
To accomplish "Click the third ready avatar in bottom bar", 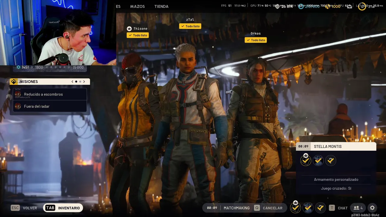I will click(x=320, y=208).
